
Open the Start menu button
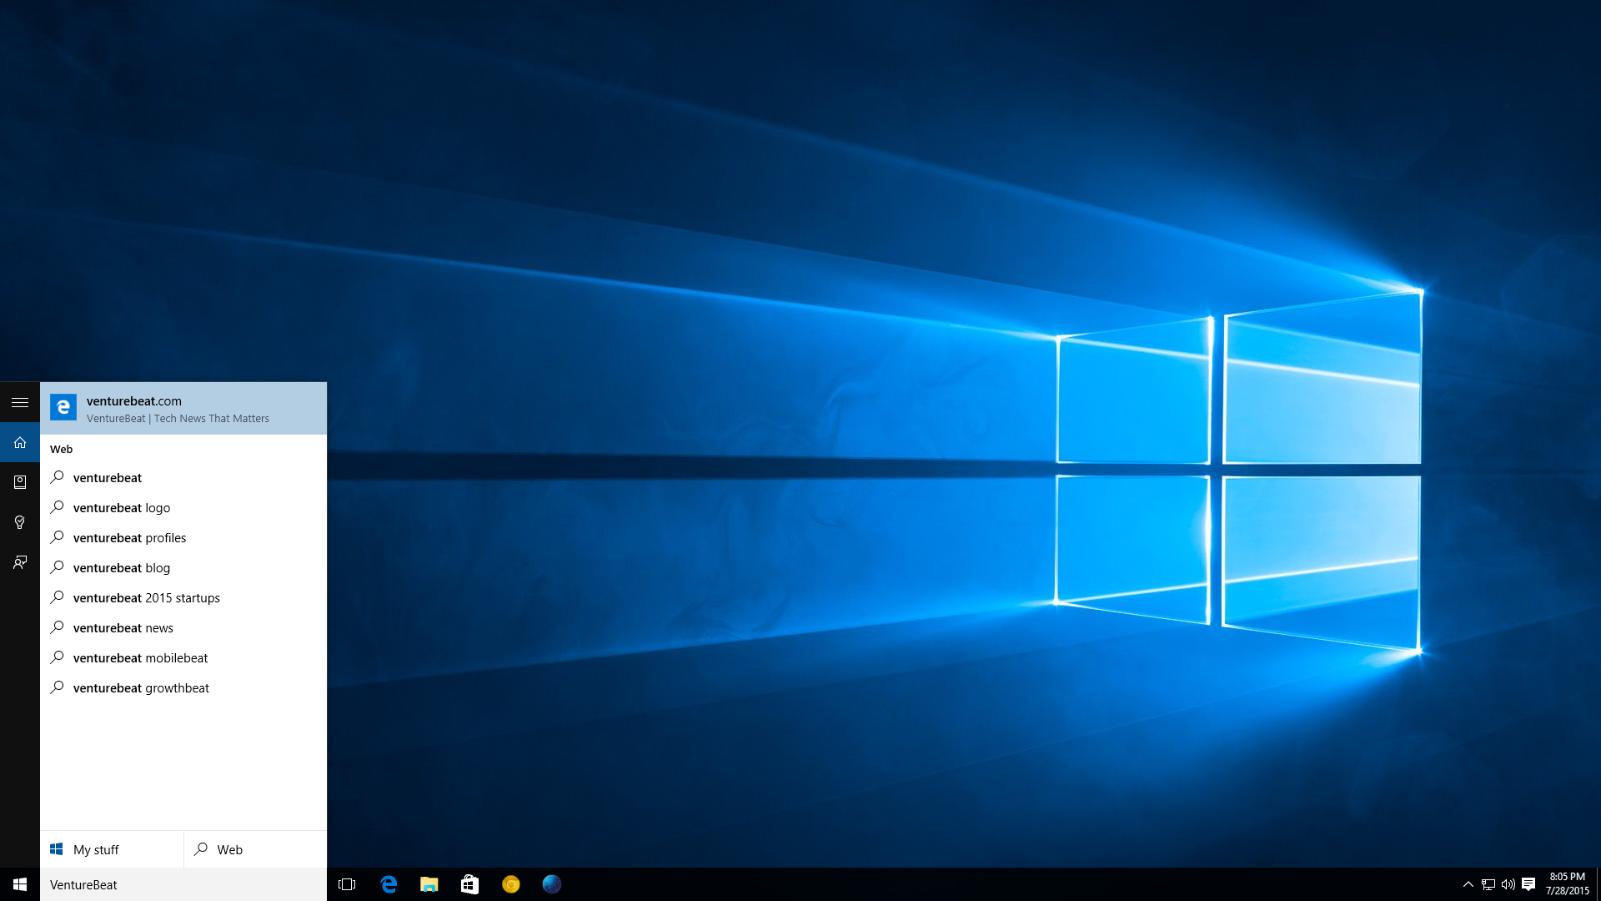(x=20, y=884)
